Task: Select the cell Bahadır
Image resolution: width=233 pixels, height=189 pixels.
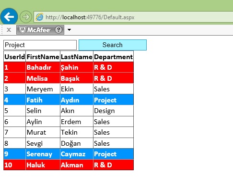Action: 43,67
